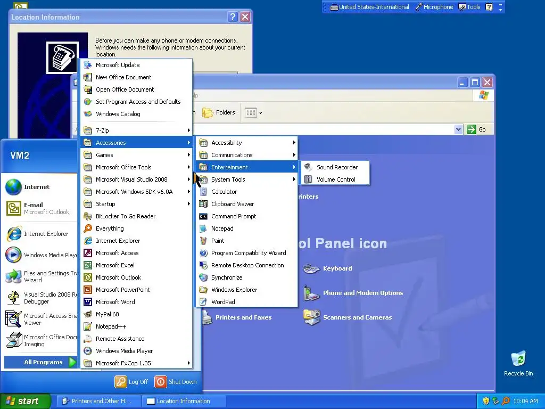Expand the Communications submenu

coord(247,155)
